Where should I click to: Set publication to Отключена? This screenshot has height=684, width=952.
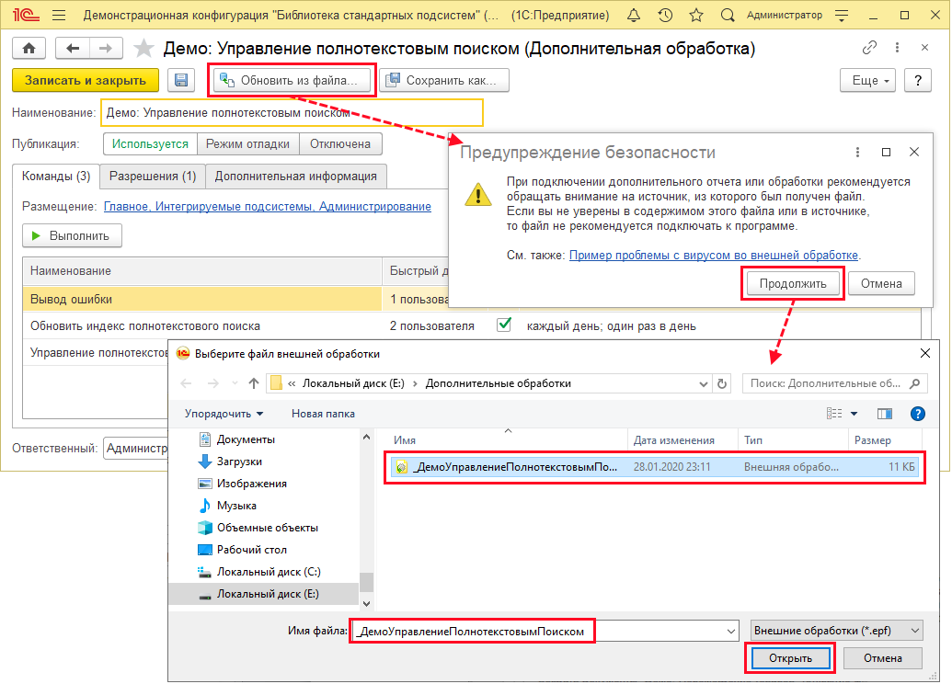coord(340,143)
